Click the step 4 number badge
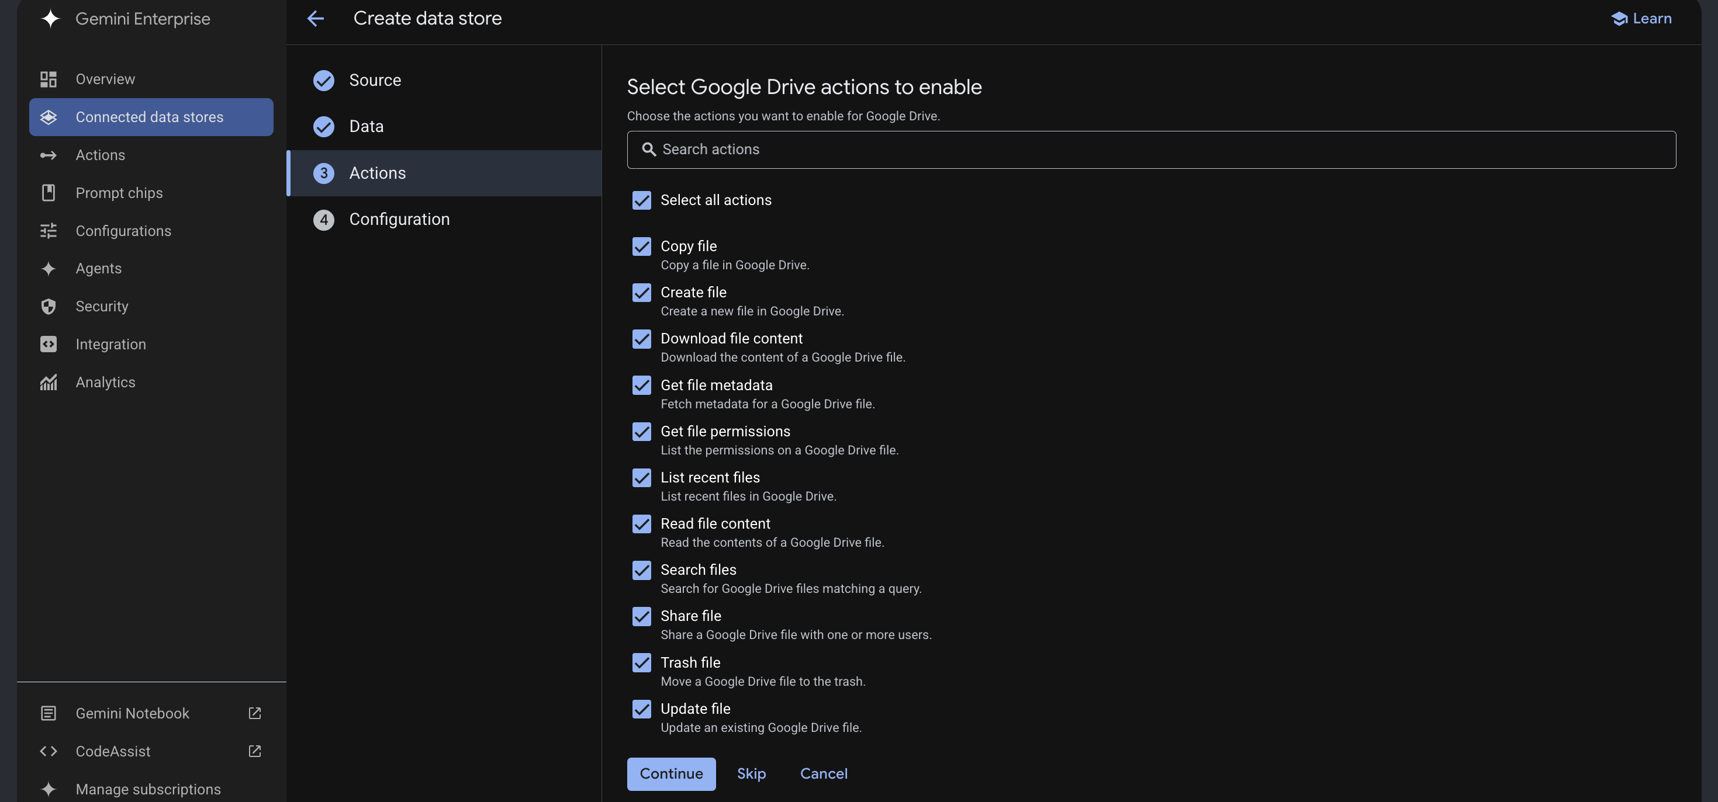The height and width of the screenshot is (802, 1718). coord(323,219)
